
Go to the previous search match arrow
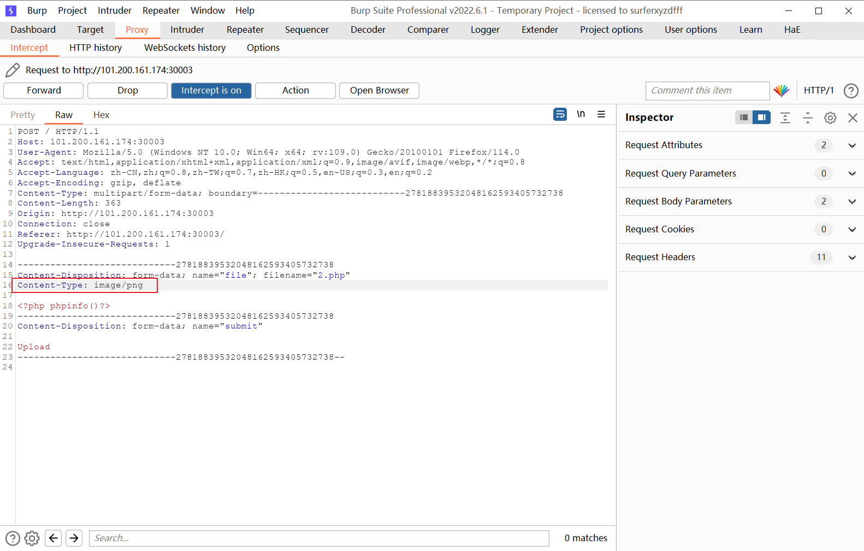[x=53, y=538]
